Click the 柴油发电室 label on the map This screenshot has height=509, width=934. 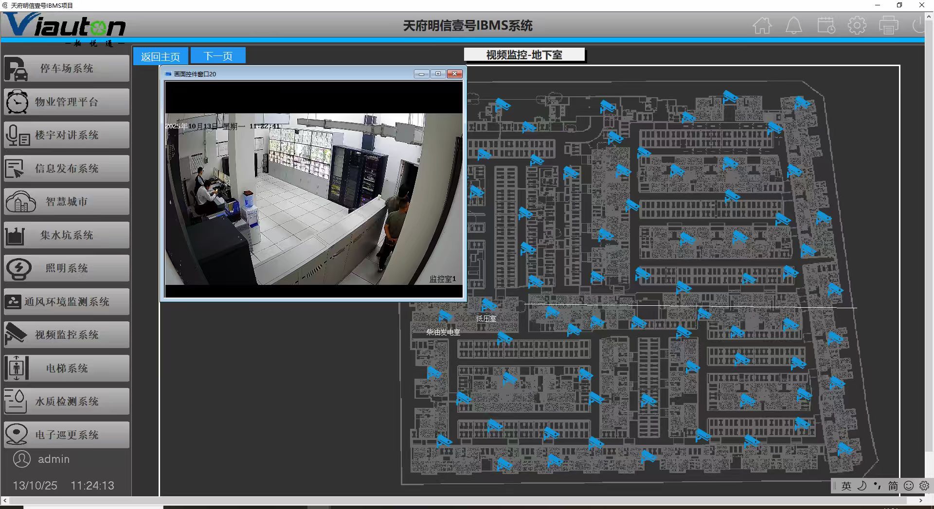[x=443, y=333]
